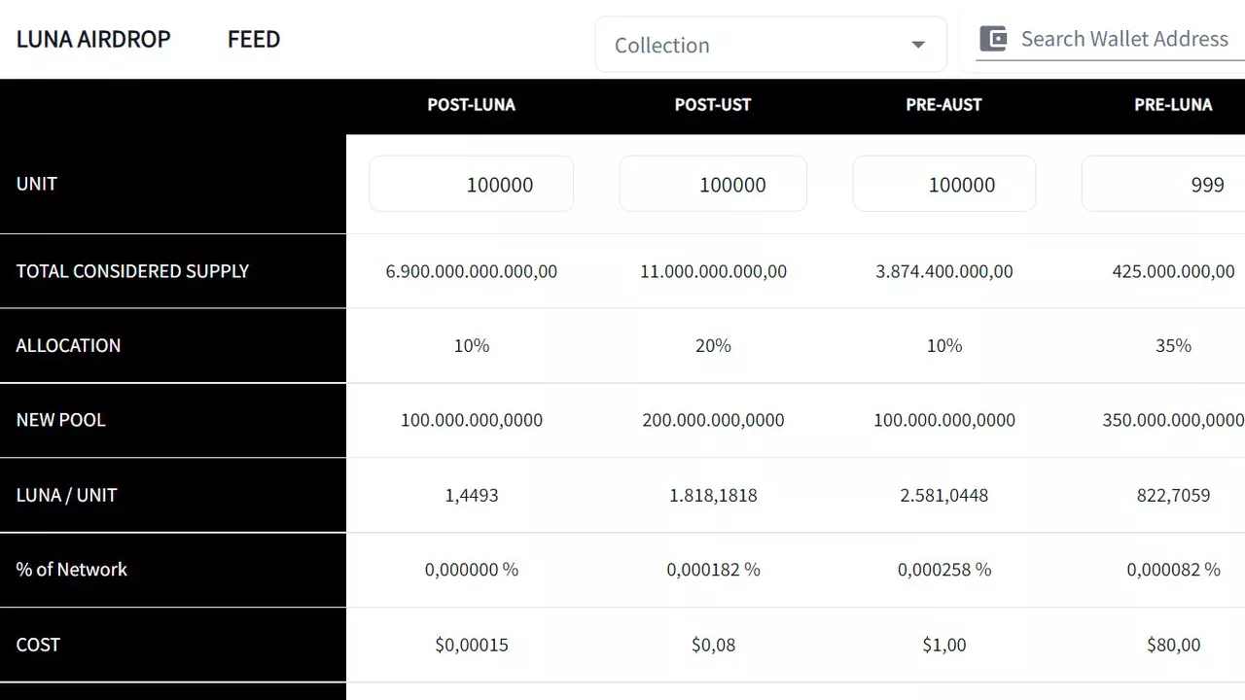This screenshot has width=1245, height=700.
Task: Click the COST row label
Action: tap(38, 645)
